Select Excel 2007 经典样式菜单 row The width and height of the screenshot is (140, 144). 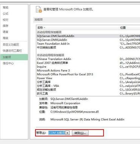click(x=88, y=63)
